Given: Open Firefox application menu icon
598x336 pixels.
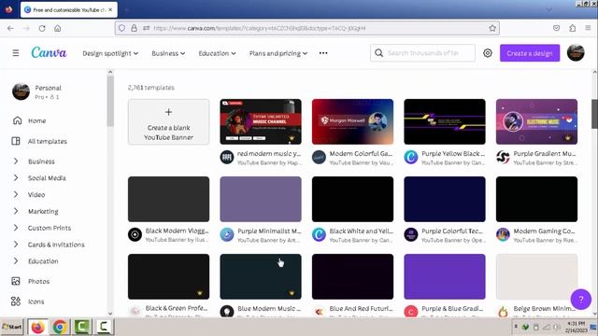Looking at the screenshot, I should (x=588, y=28).
